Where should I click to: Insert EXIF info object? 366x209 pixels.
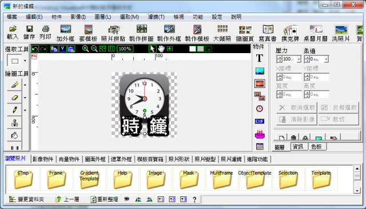pyautogui.click(x=260, y=121)
